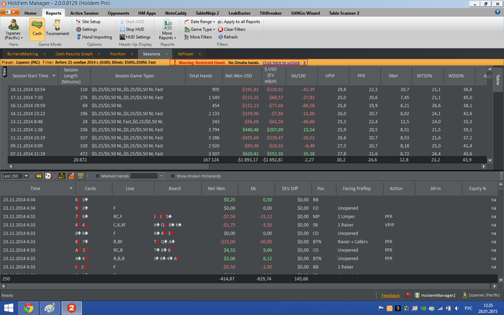Switch to the Active Session tab
Image resolution: width=504 pixels, height=315 pixels.
point(84,13)
